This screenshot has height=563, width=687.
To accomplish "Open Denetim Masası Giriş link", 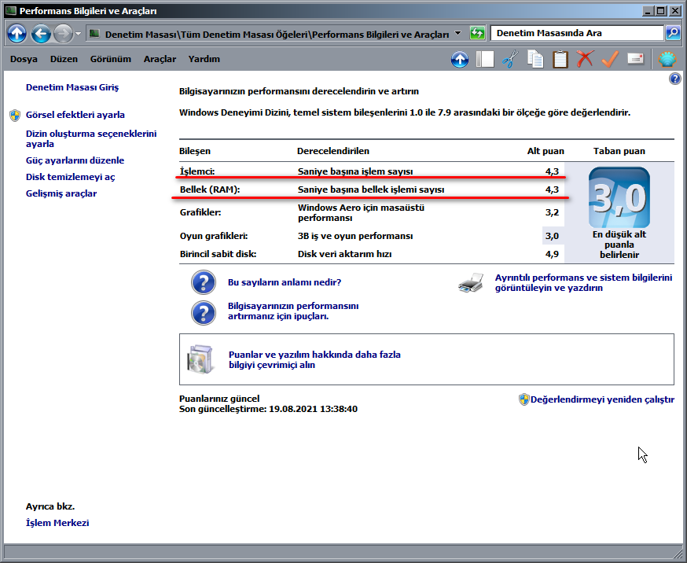I will coord(72,87).
